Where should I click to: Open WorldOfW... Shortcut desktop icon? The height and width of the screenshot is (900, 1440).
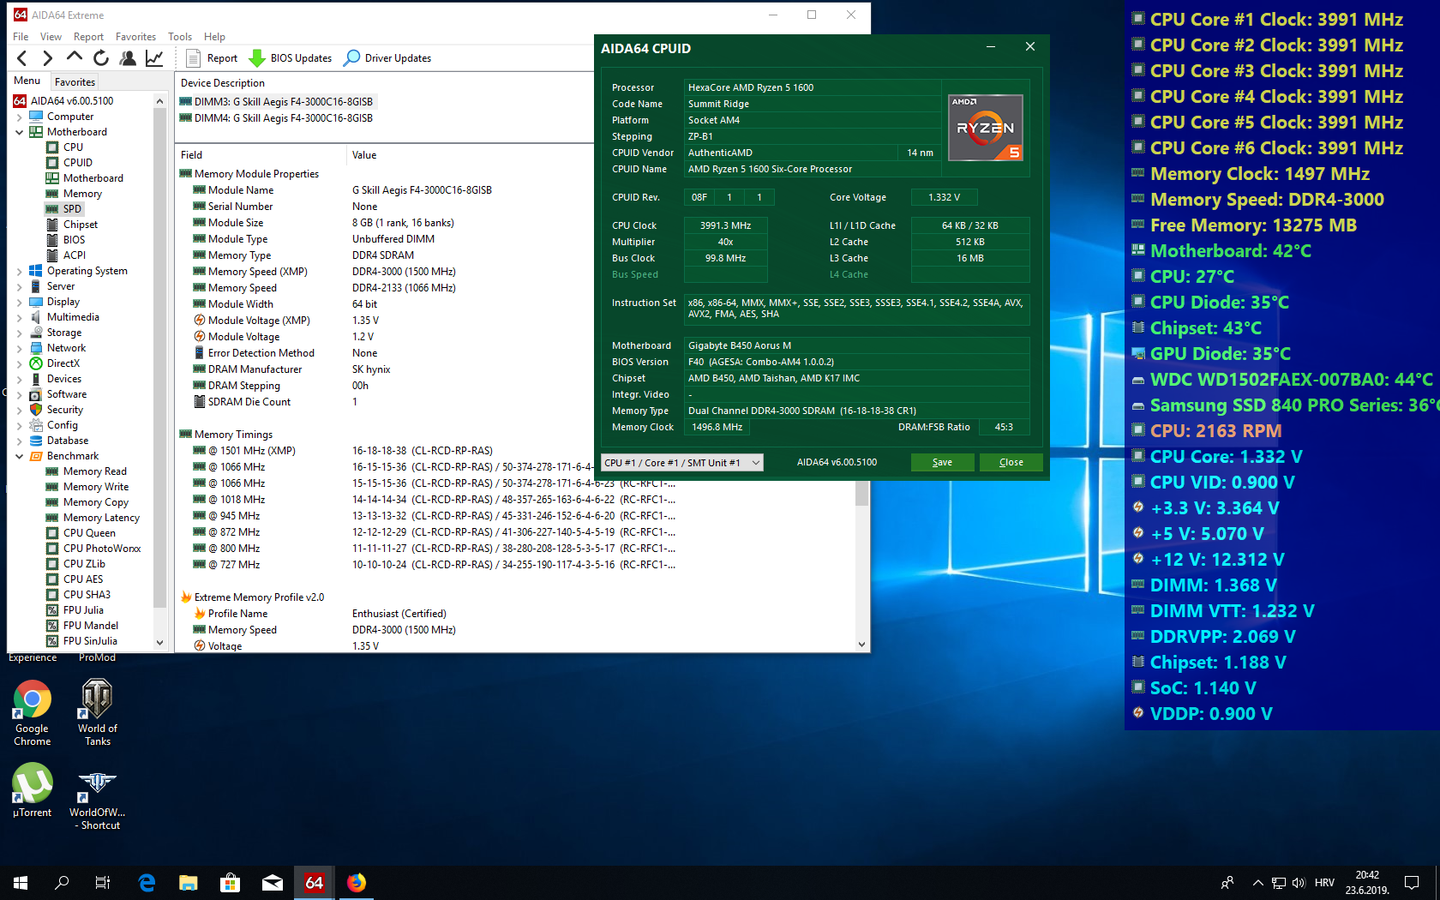[x=98, y=799]
